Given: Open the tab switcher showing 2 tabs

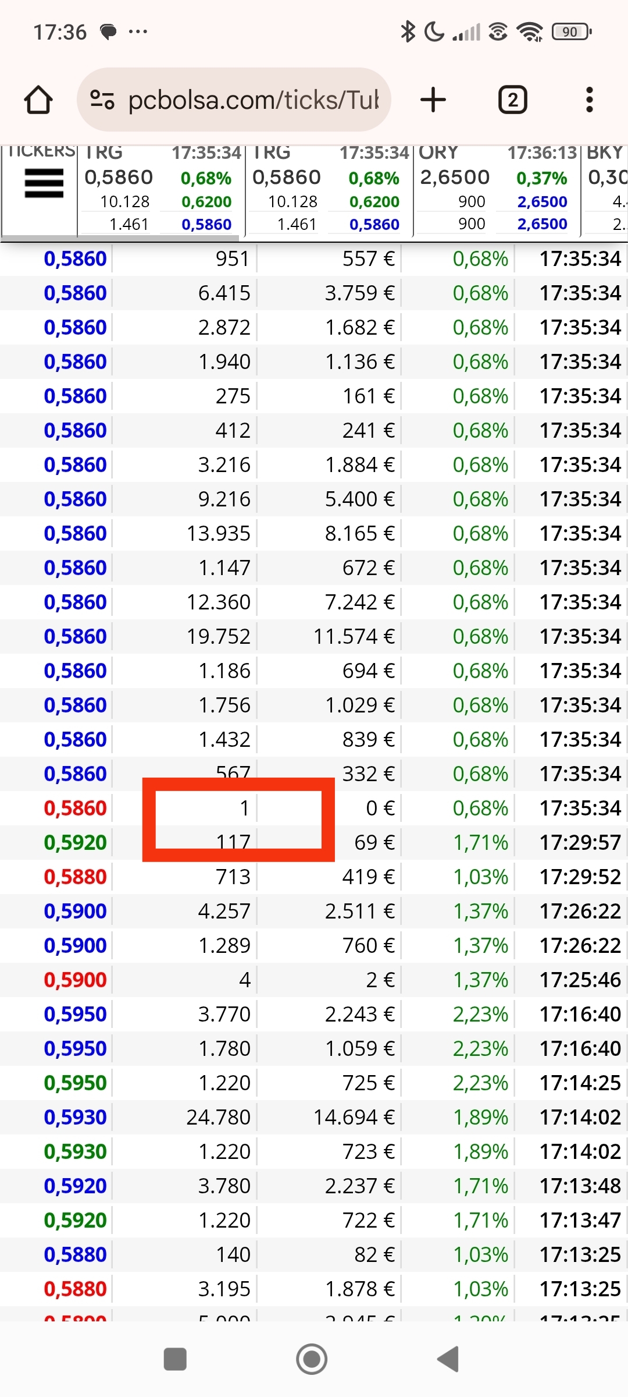Looking at the screenshot, I should coord(512,100).
